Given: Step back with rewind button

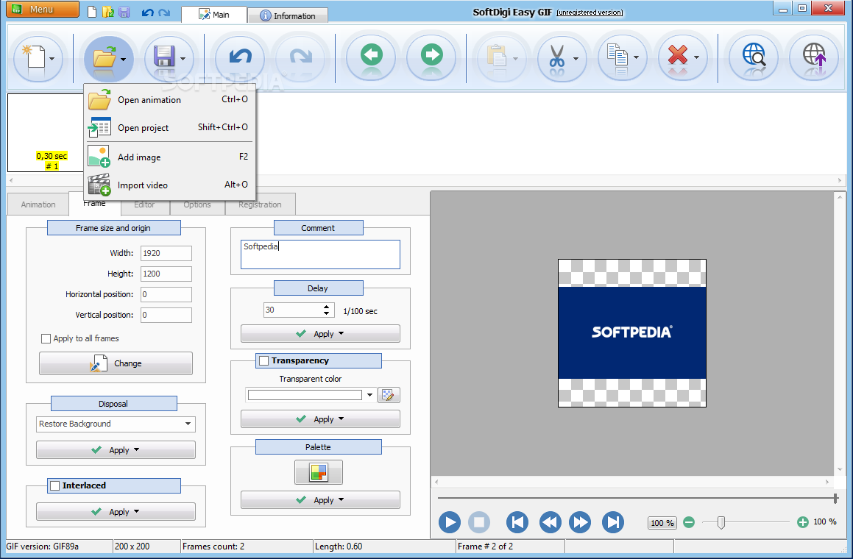Looking at the screenshot, I should pos(550,522).
